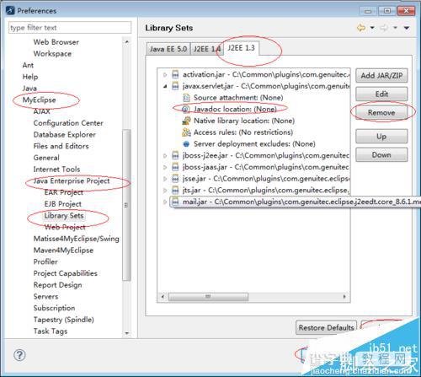Image resolution: width=421 pixels, height=377 pixels.
Task: Click the back navigation arrow icon
Action: click(x=361, y=28)
